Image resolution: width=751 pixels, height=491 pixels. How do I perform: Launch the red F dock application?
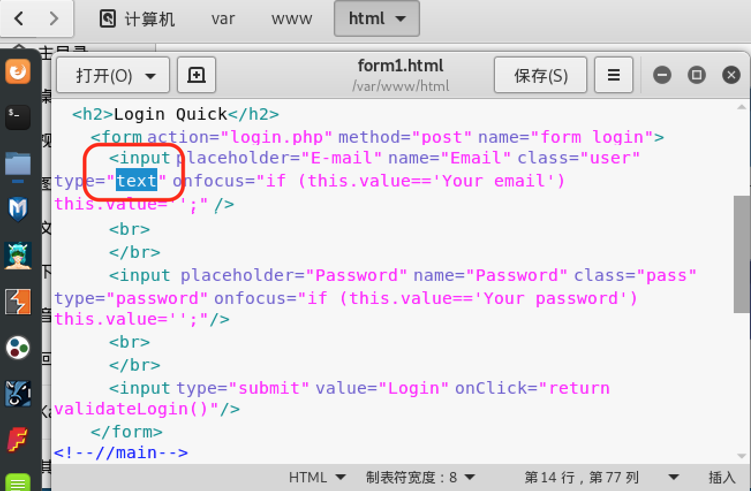click(x=18, y=439)
